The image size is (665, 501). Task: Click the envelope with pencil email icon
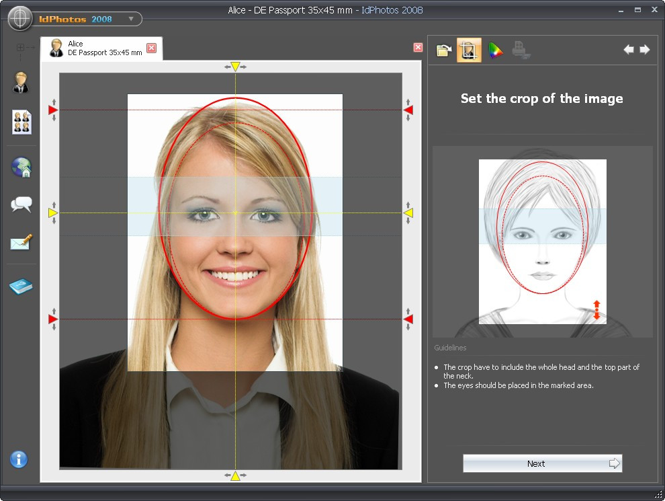(x=21, y=243)
